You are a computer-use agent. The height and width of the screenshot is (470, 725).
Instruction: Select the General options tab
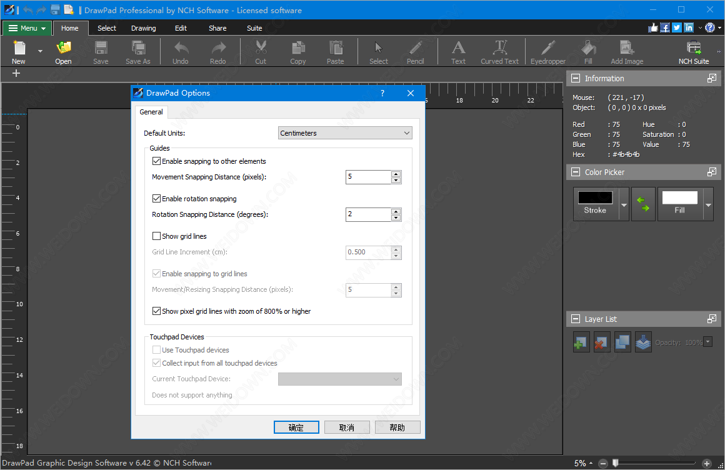tap(151, 112)
